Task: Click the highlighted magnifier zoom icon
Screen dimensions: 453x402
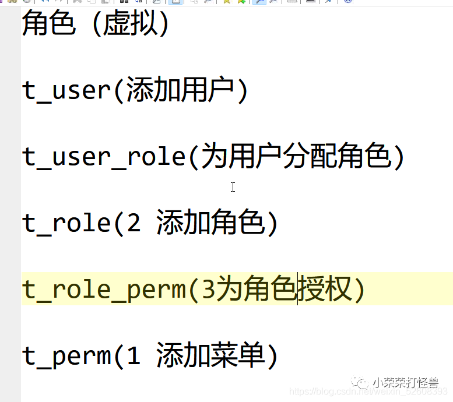Action: 259,1
